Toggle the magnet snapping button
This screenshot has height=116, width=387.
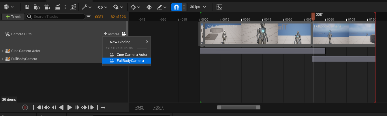click(176, 7)
